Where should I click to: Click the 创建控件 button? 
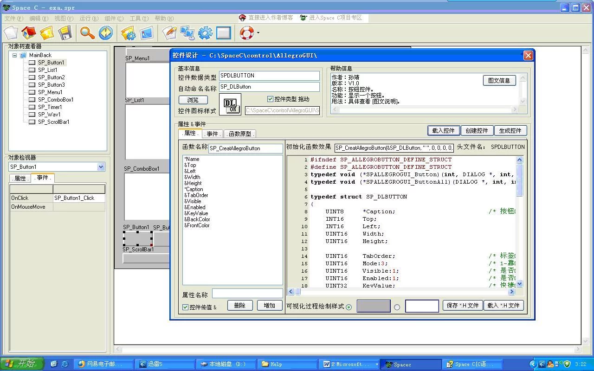pos(477,130)
